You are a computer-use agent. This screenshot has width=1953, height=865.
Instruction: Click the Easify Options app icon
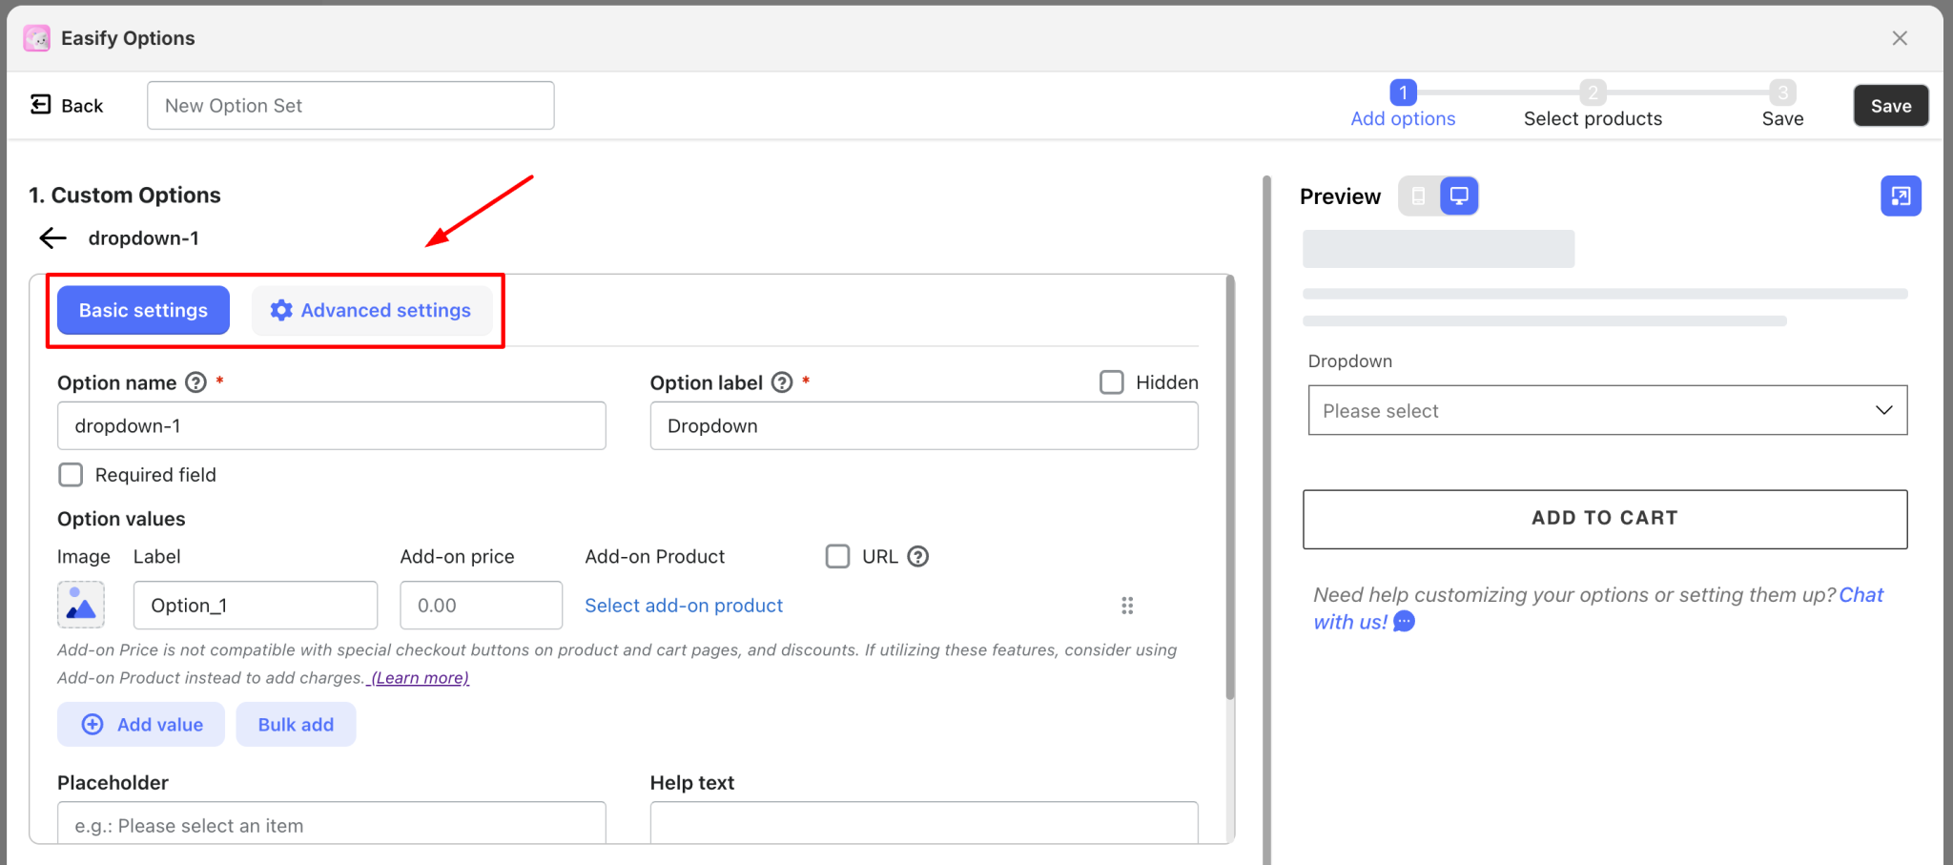pos(37,37)
